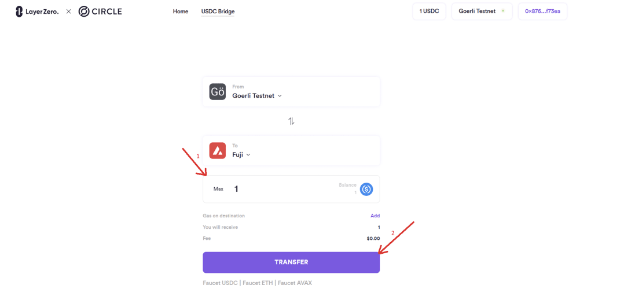
Task: Open the Faucet ETH link
Action: click(258, 283)
